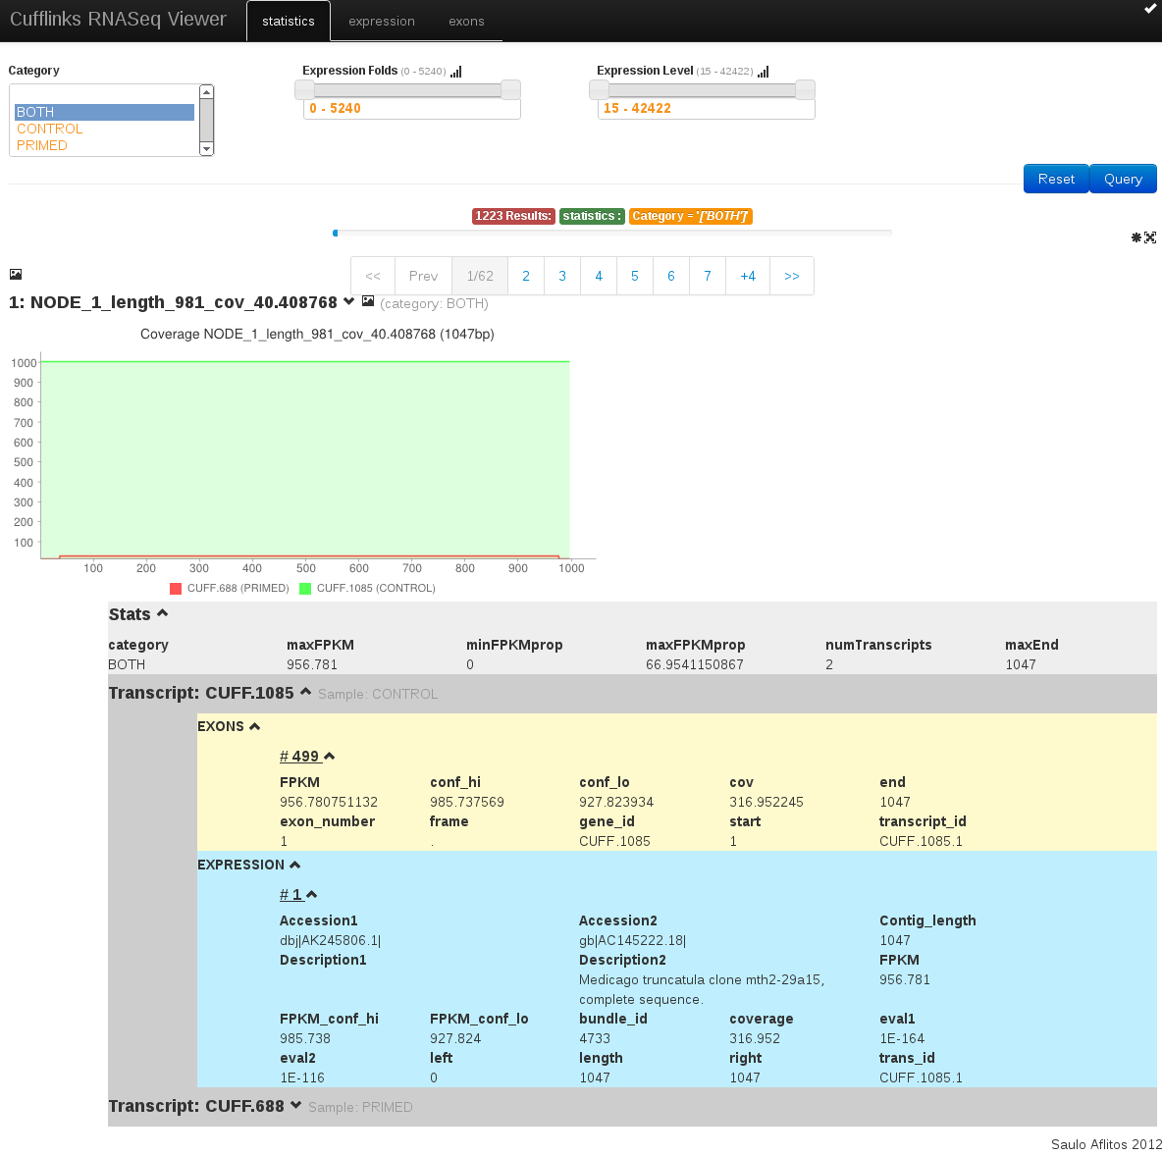Screen dimensions: 1162x1156
Task: Go to results page 5
Action: pyautogui.click(x=635, y=276)
